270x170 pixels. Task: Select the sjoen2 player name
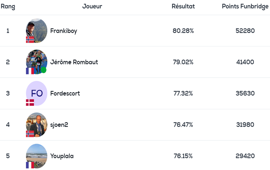60,125
